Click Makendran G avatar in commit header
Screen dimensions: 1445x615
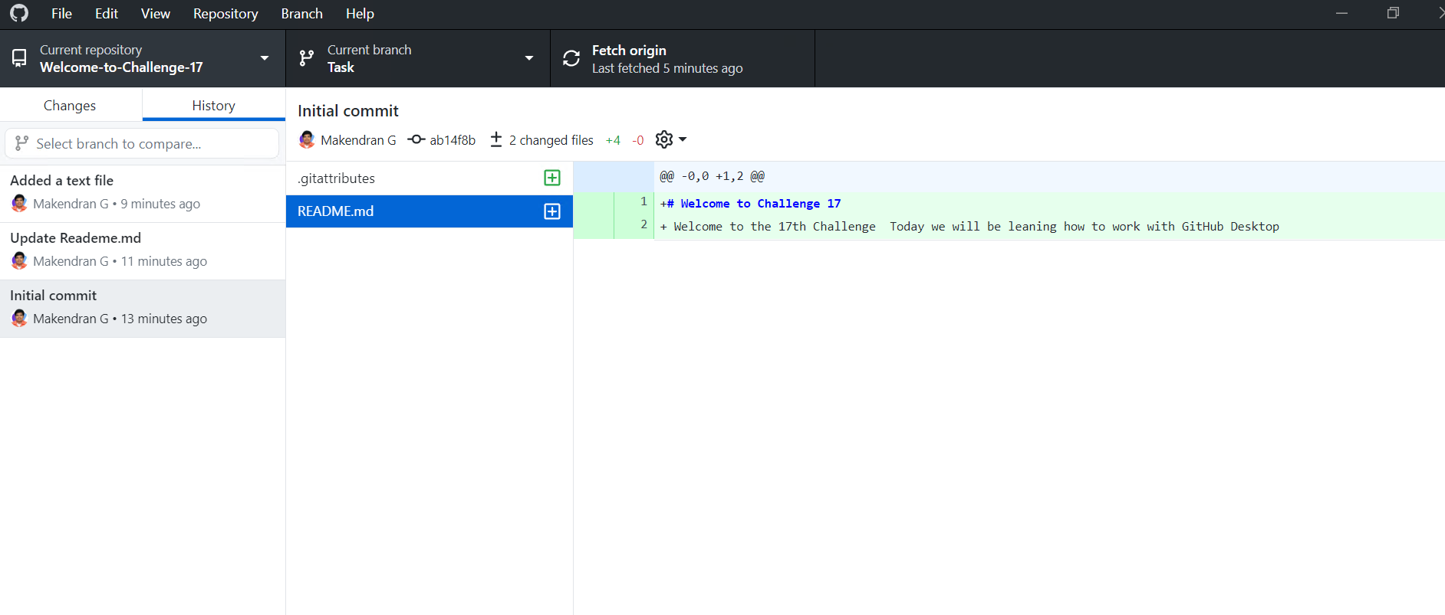(307, 139)
